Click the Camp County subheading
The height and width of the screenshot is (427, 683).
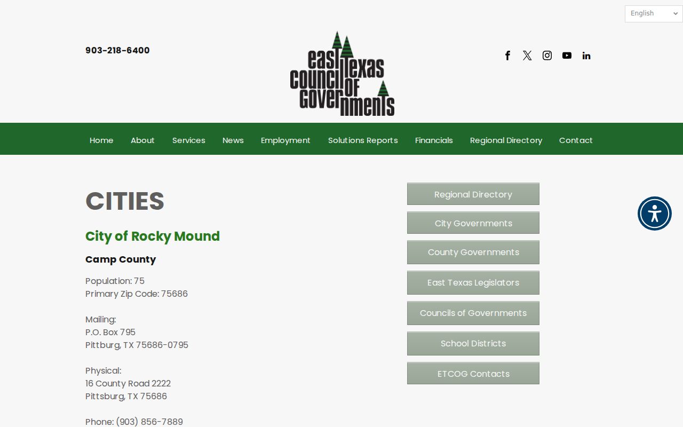[x=121, y=259]
